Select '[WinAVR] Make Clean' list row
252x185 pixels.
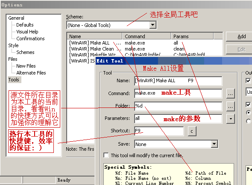click(144, 49)
